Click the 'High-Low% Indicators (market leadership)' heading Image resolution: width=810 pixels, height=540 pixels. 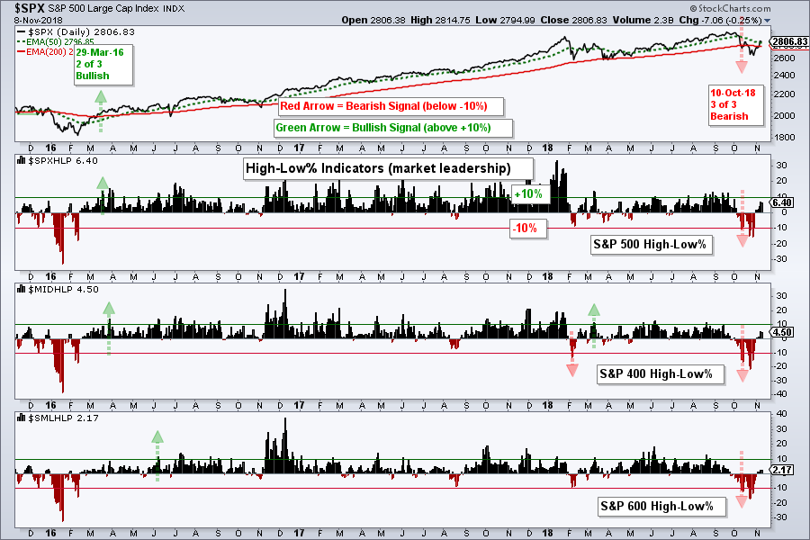coord(388,168)
